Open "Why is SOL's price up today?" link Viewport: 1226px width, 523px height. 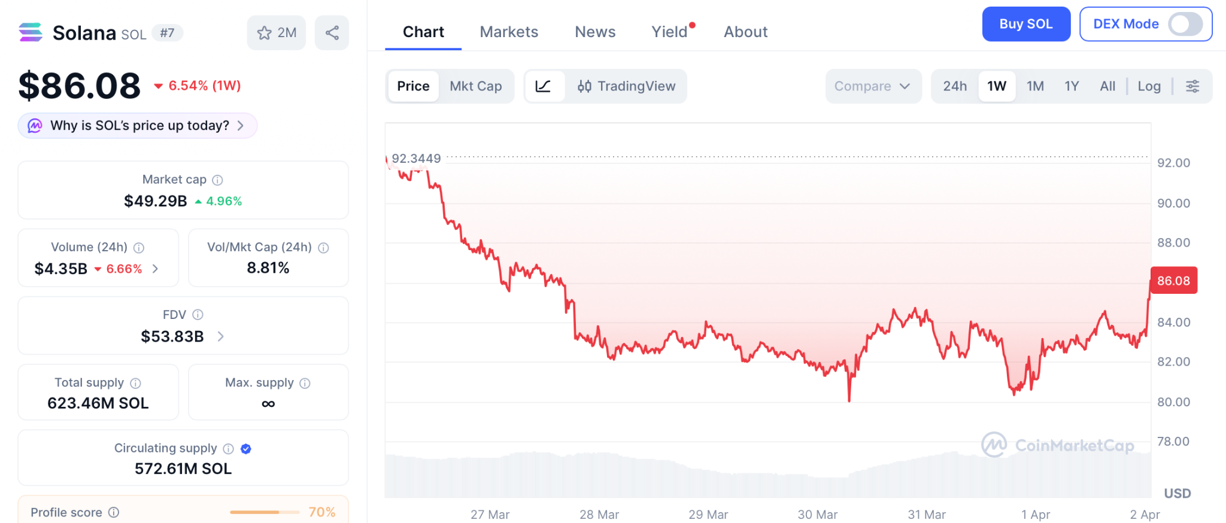click(139, 126)
